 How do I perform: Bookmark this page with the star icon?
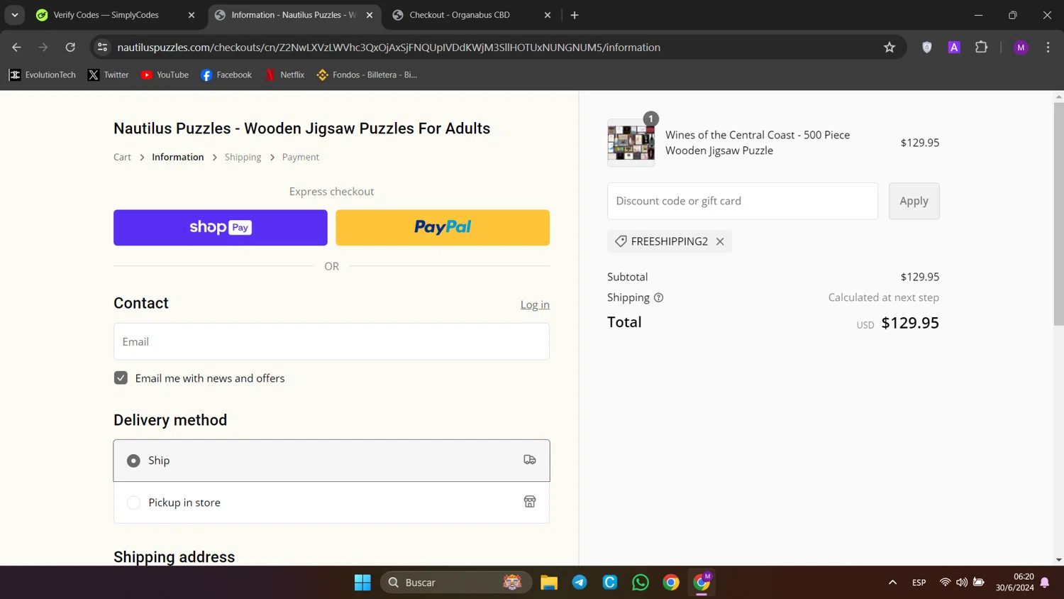coord(890,48)
